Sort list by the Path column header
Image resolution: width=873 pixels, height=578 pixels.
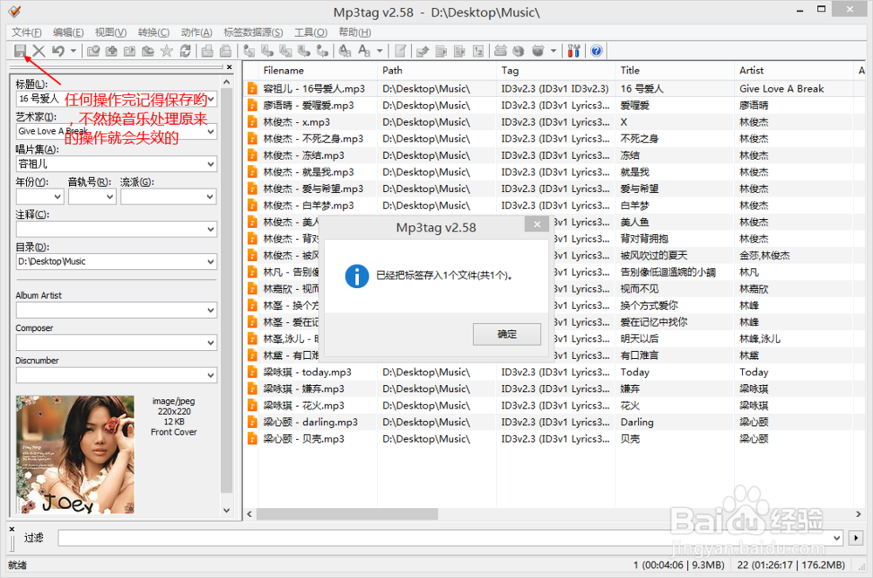[436, 71]
